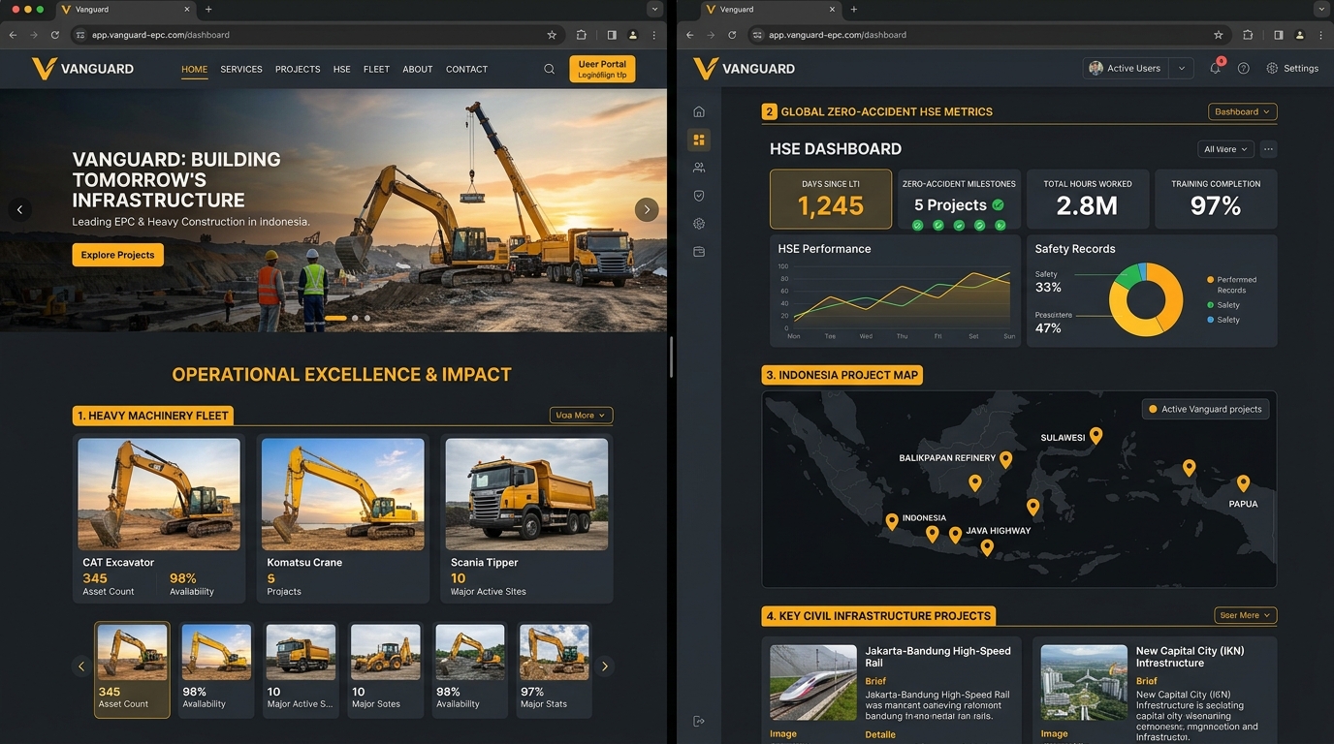Advance fleet thumbnail carousel with right arrow
The width and height of the screenshot is (1334, 744).
tap(605, 666)
